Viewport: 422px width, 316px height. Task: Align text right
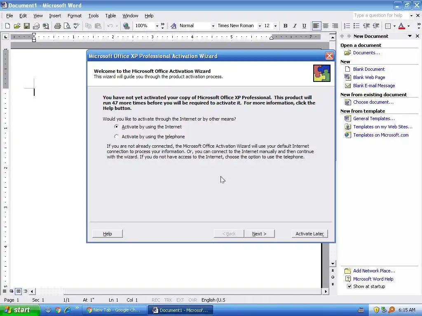[x=335, y=26]
